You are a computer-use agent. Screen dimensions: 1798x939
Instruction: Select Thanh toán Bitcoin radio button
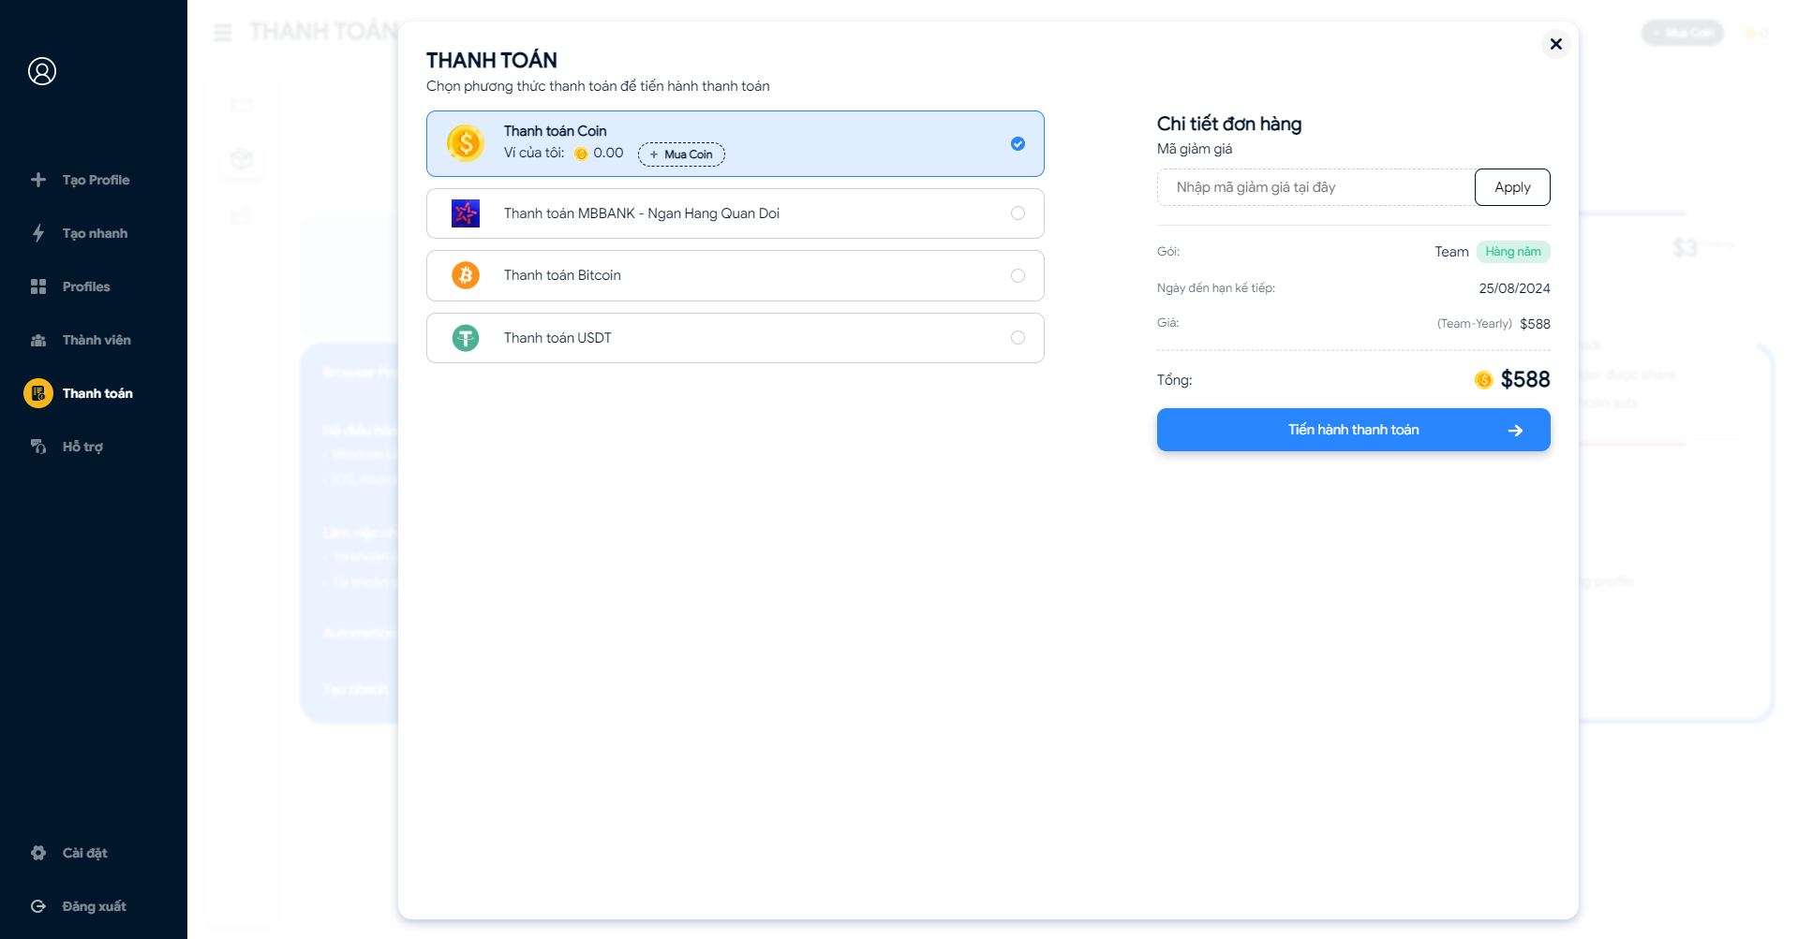click(1018, 275)
